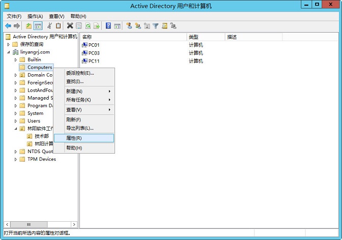The width and height of the screenshot is (342, 240).
Task: Go forward with the gray right arrow
Action: click(x=17, y=26)
